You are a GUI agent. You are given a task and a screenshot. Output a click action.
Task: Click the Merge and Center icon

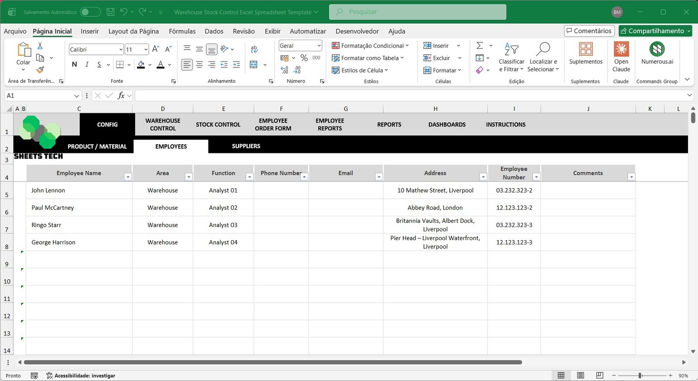click(253, 65)
